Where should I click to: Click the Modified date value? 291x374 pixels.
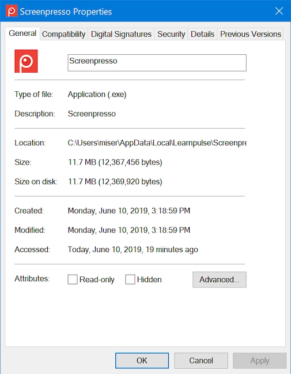click(129, 230)
